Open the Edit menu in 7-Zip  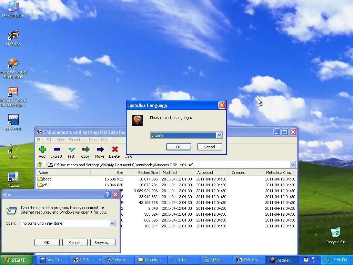pos(50,140)
